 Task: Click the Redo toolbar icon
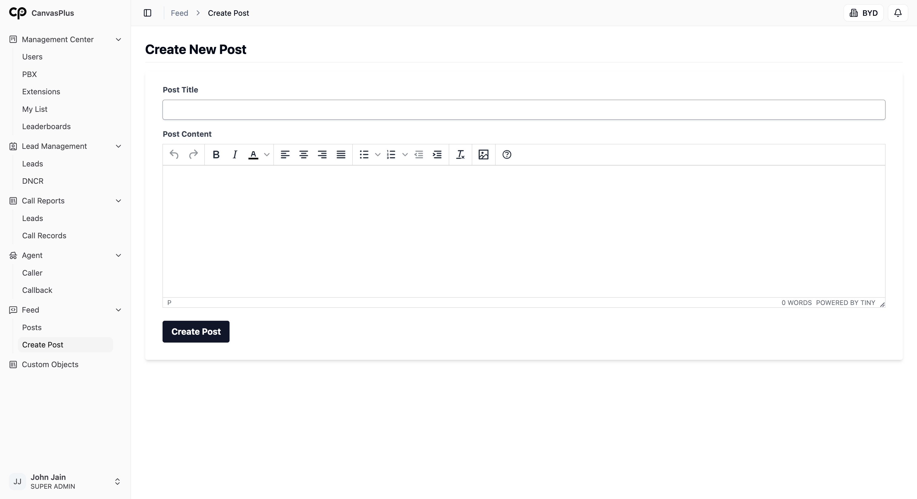pyautogui.click(x=193, y=155)
